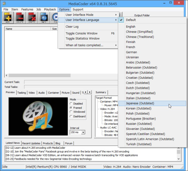The height and width of the screenshot is (171, 188).
Task: Expand User Interface Language submenu
Action: pyautogui.click(x=88, y=20)
